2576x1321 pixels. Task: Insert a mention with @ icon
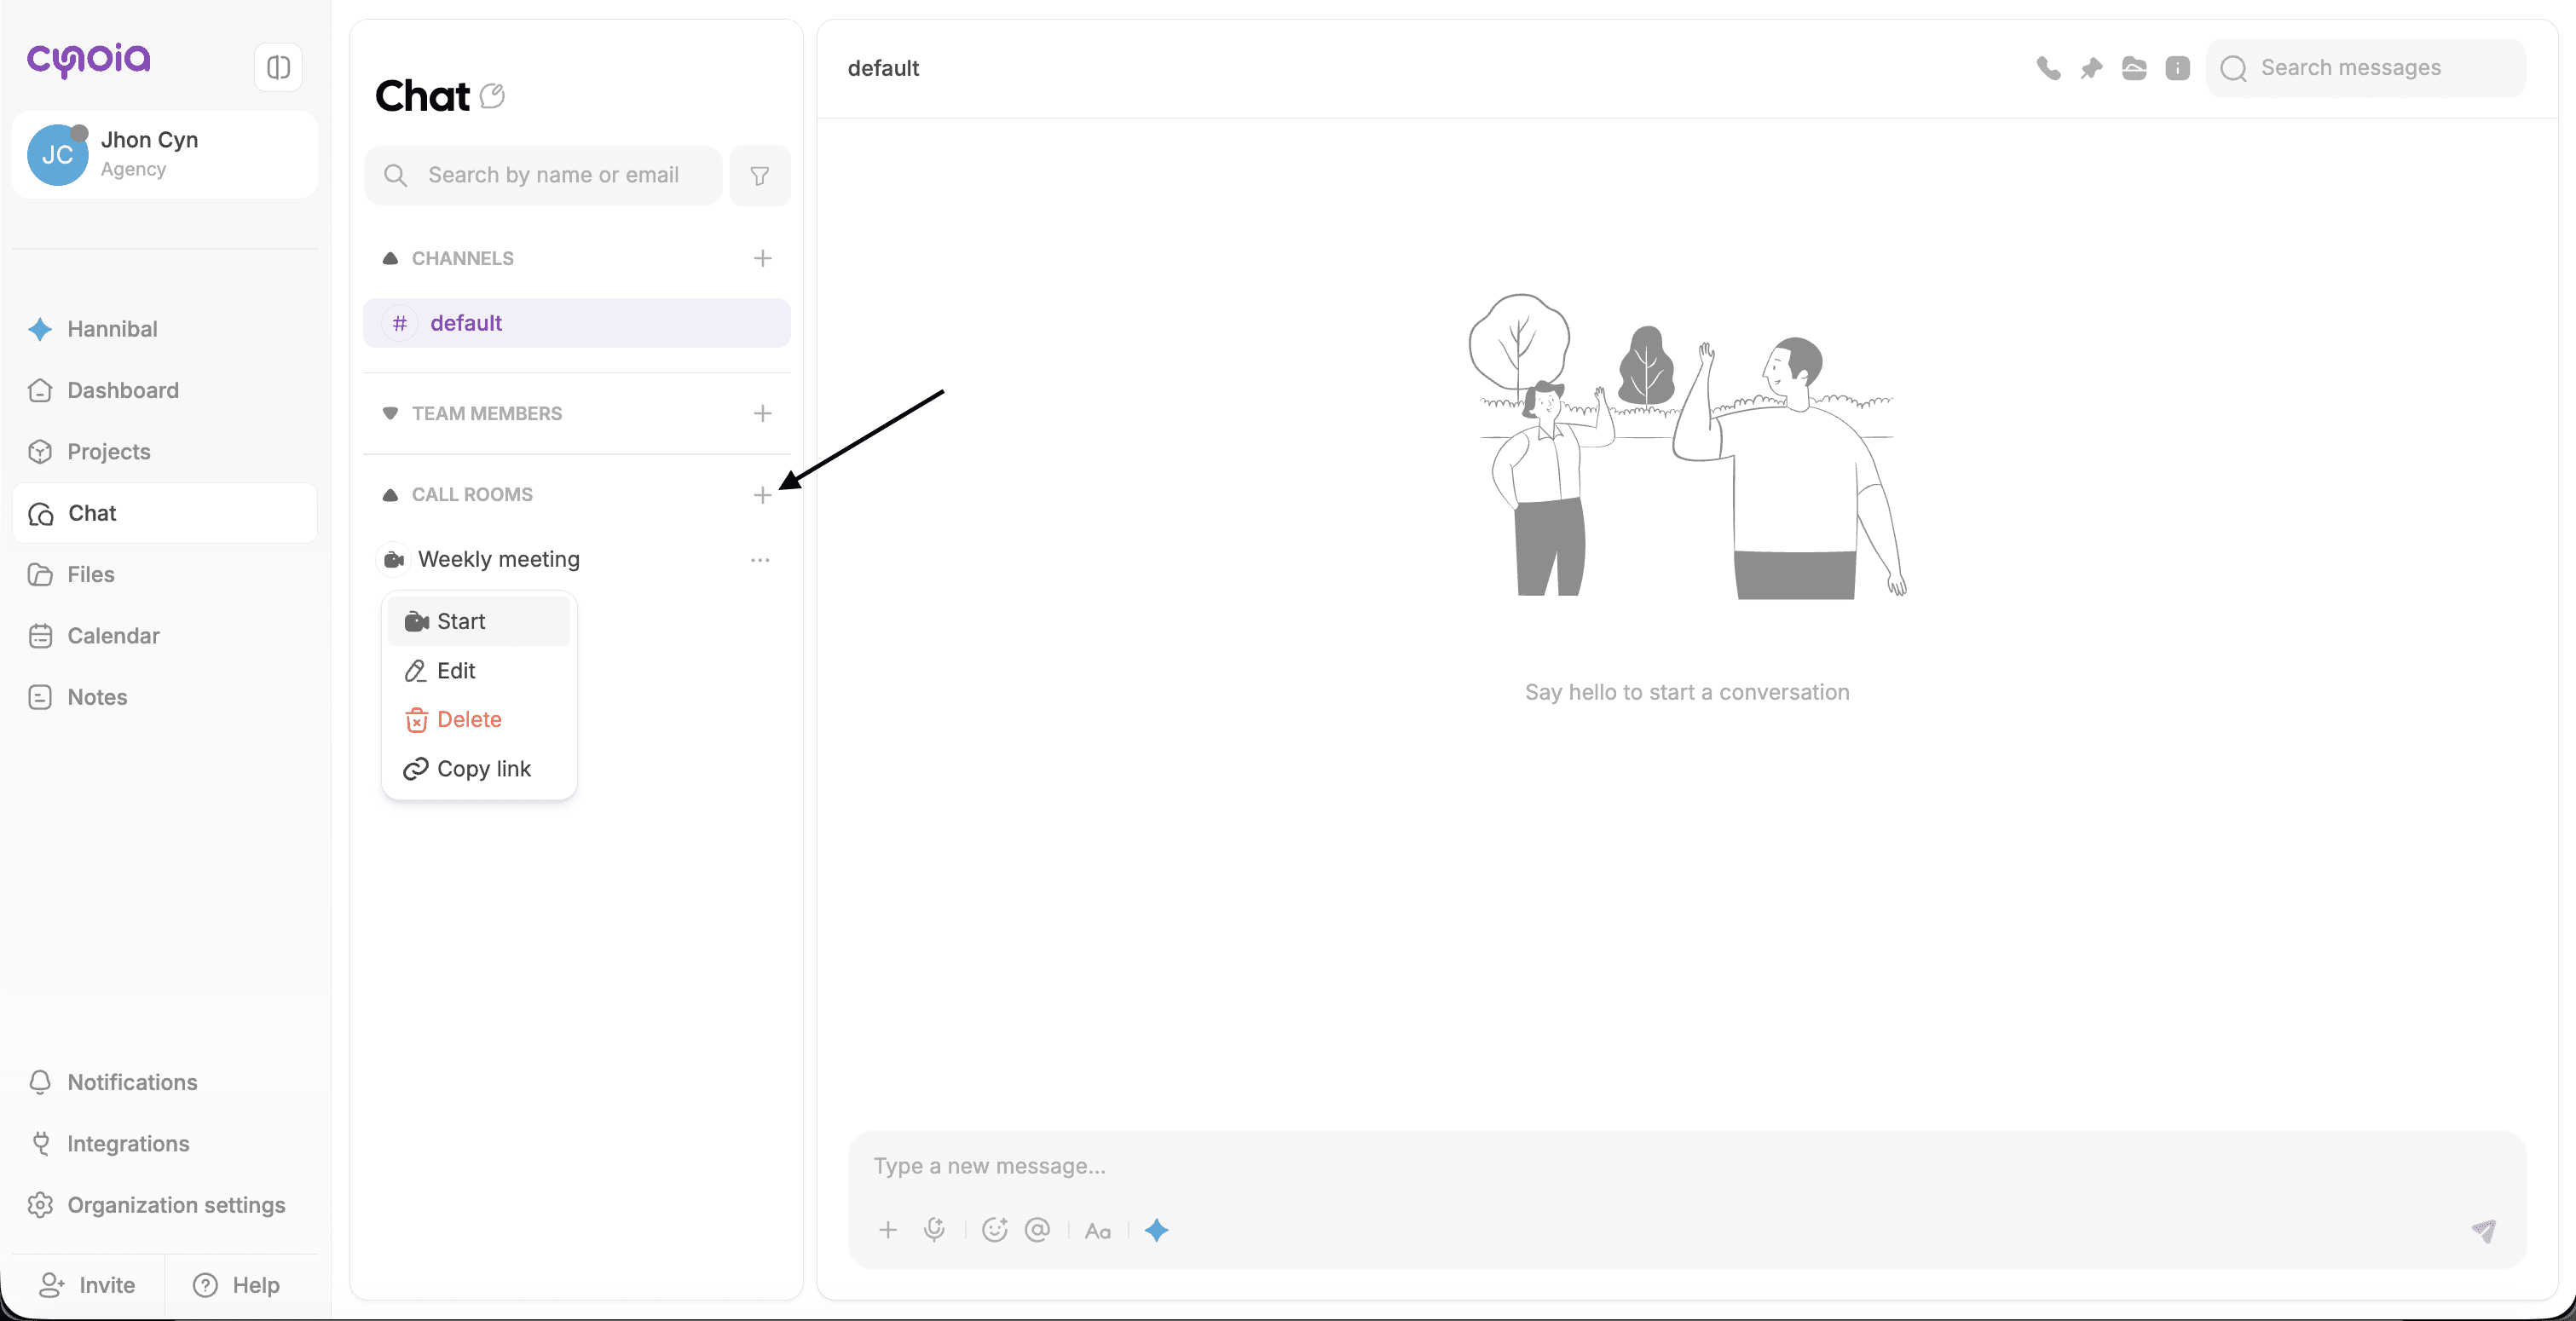(x=1038, y=1230)
